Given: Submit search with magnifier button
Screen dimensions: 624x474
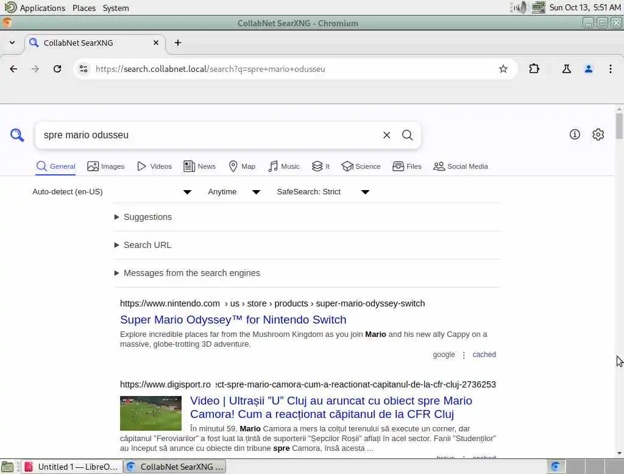Looking at the screenshot, I should coord(407,135).
